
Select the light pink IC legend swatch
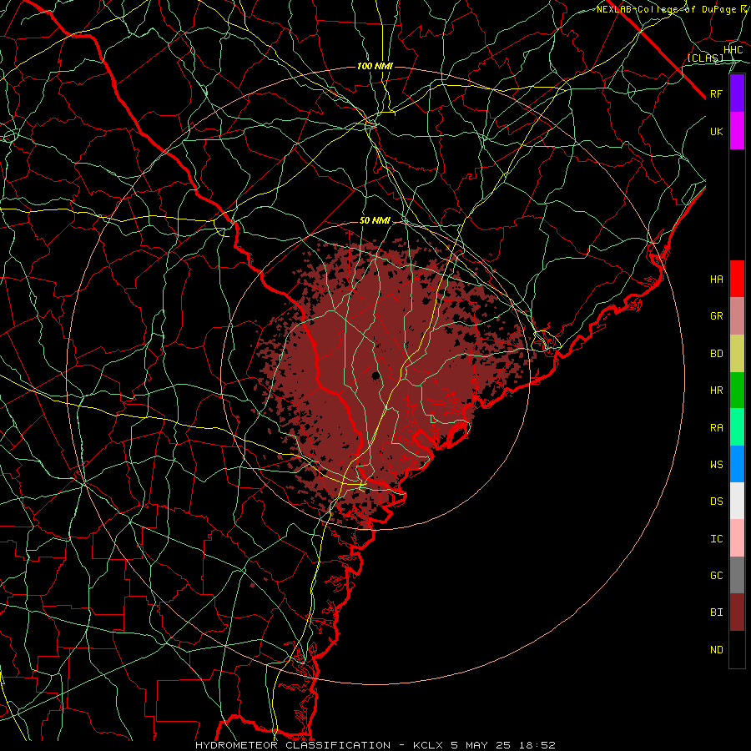pyautogui.click(x=737, y=538)
